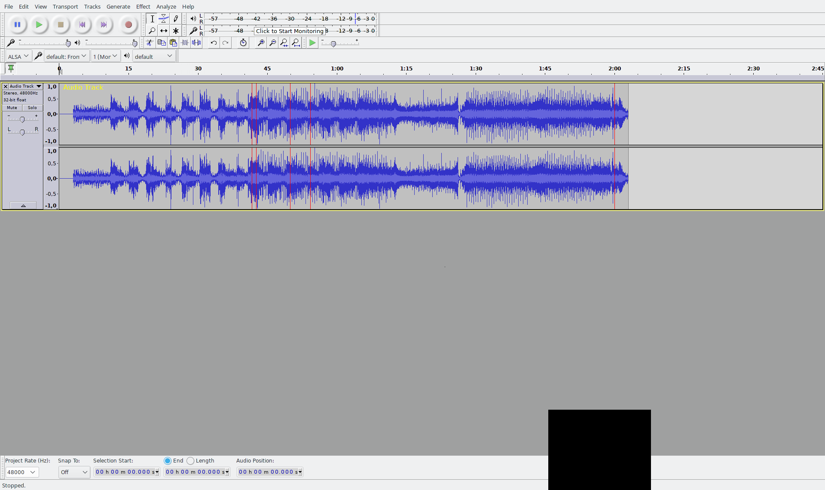825x490 pixels.
Task: Open the recording device 'default: Fron' dropdown
Action: (x=67, y=56)
